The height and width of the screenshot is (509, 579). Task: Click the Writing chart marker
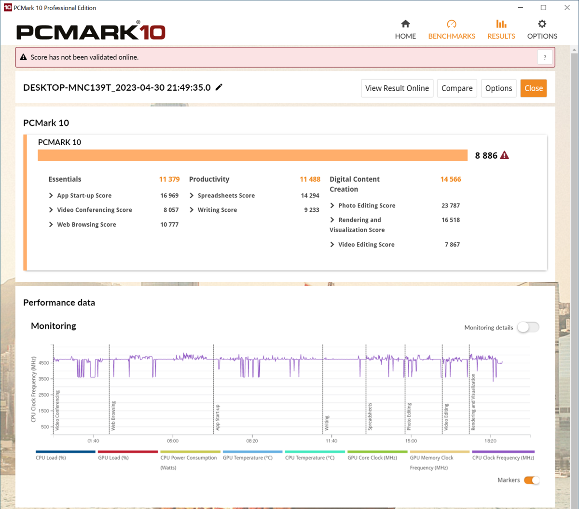pos(327,423)
